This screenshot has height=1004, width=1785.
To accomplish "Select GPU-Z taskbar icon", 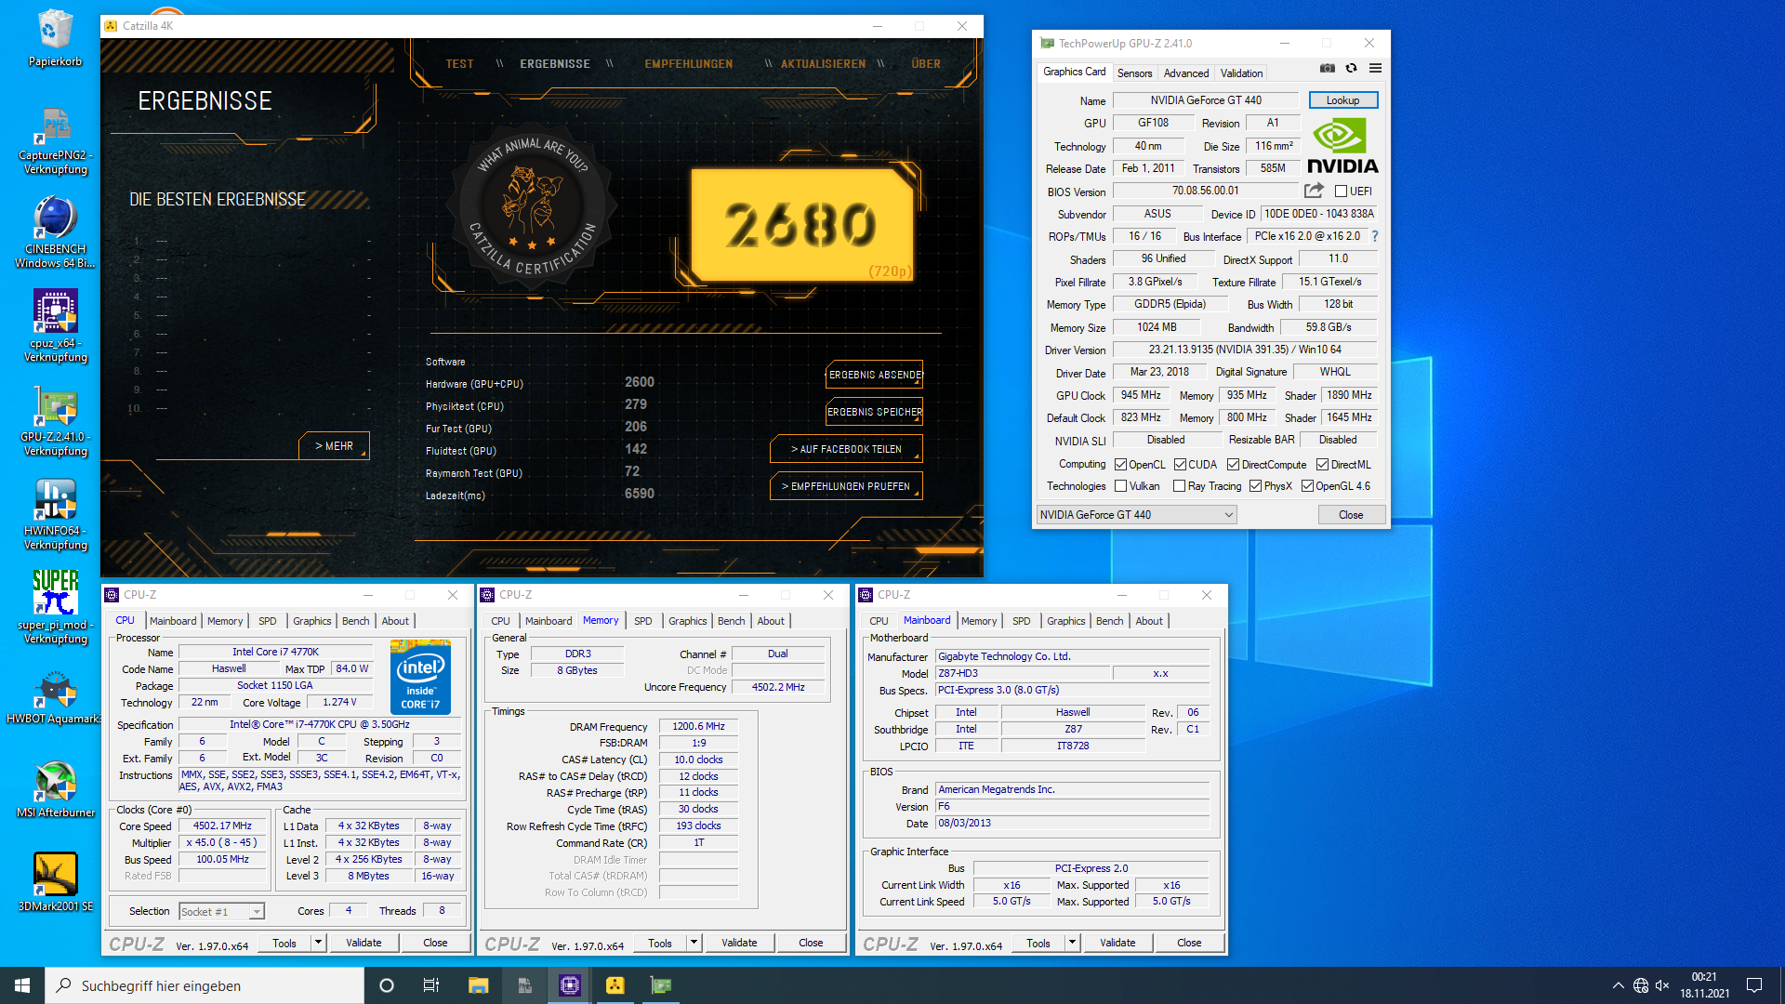I will click(x=660, y=985).
